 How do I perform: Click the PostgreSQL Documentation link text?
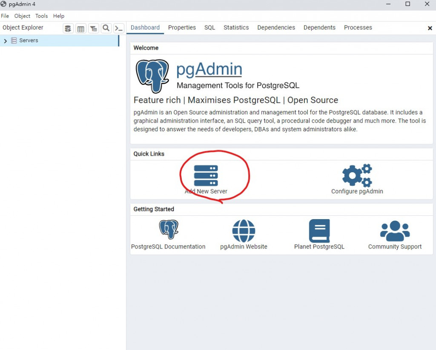tap(168, 246)
